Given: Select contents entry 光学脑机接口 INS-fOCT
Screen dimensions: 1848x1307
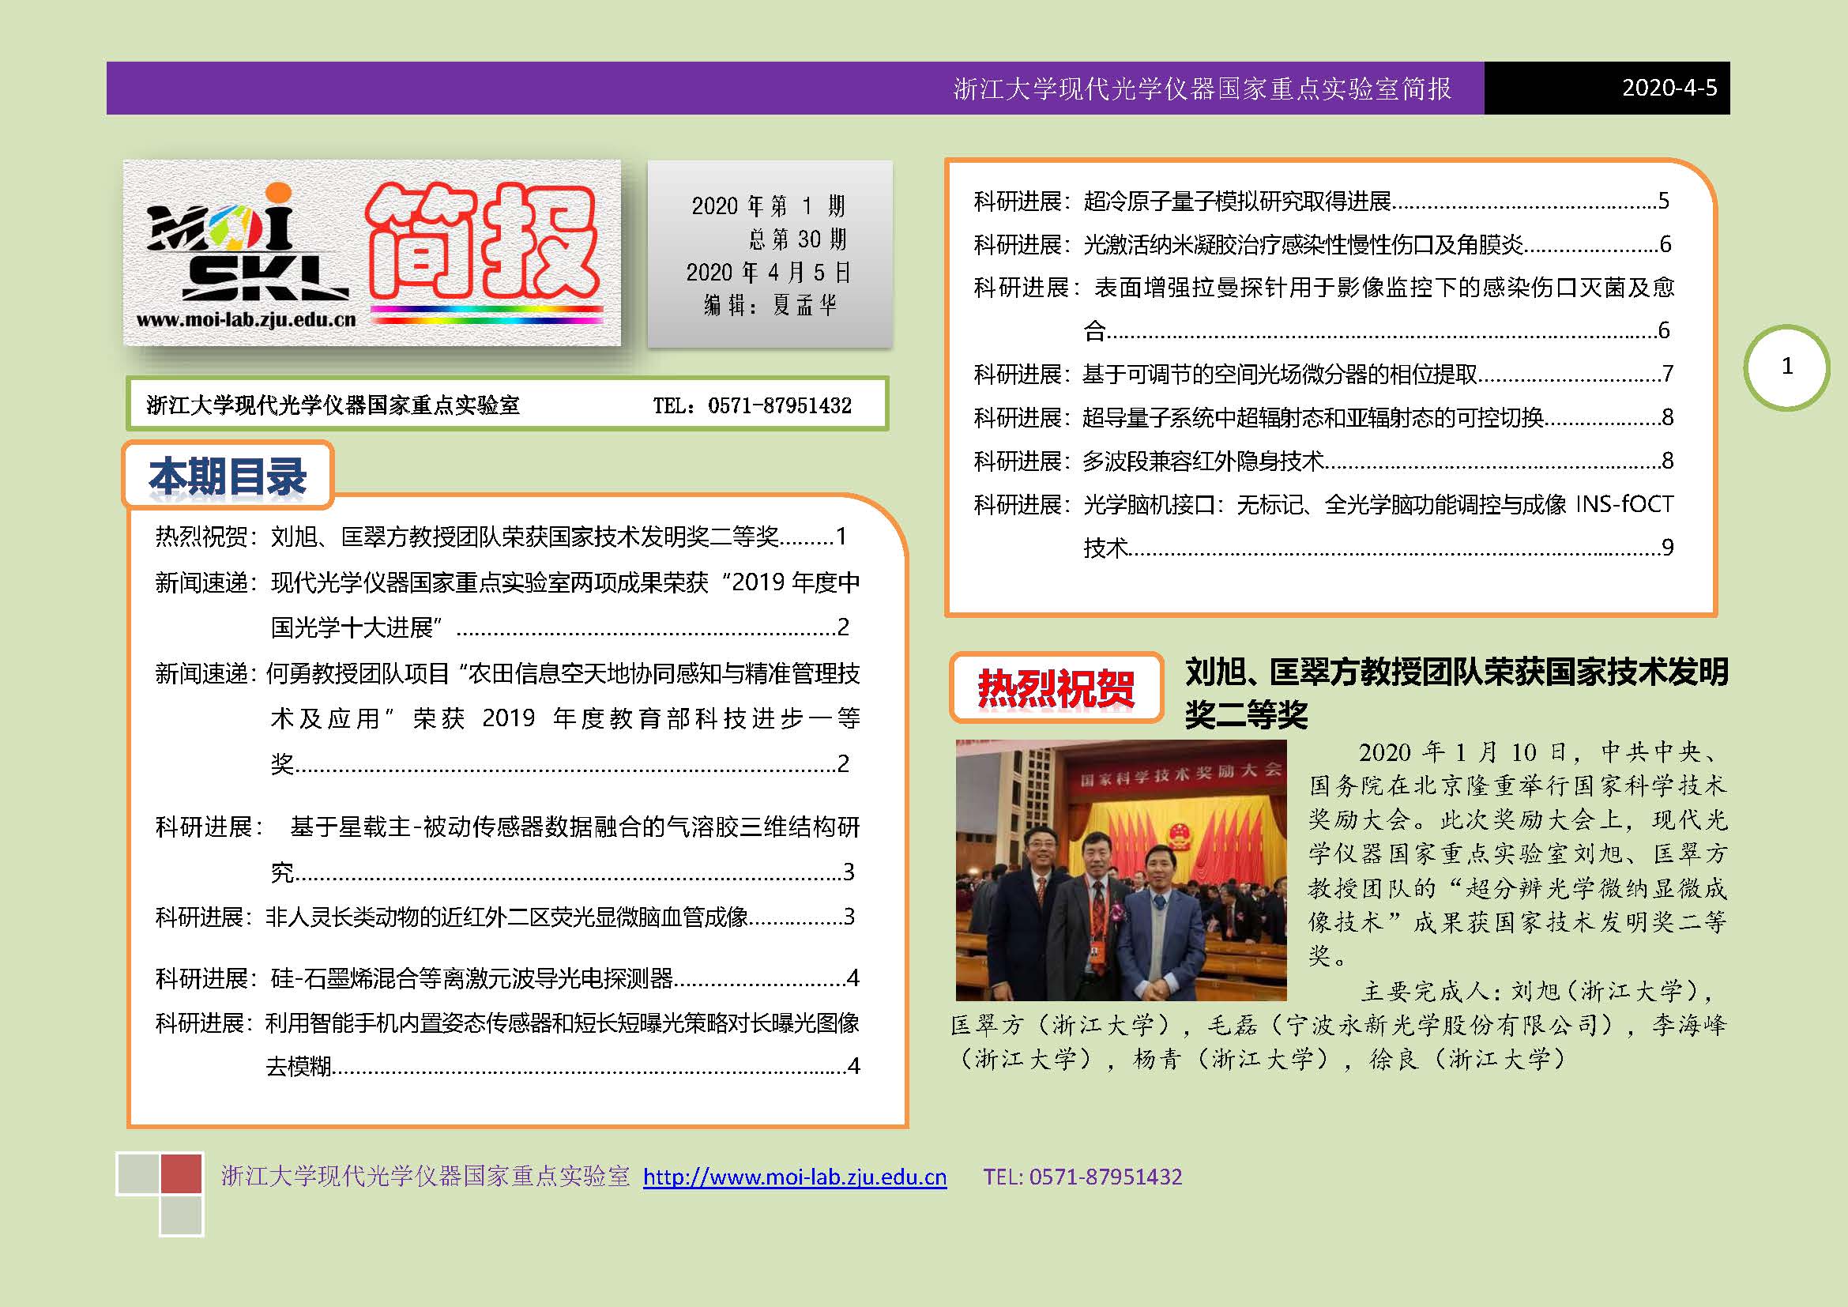Looking at the screenshot, I should click(1323, 525).
